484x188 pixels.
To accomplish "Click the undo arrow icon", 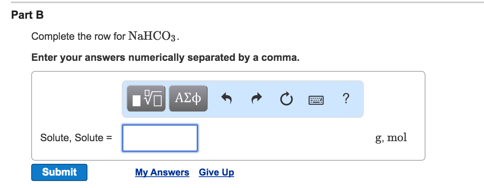I will 226,99.
